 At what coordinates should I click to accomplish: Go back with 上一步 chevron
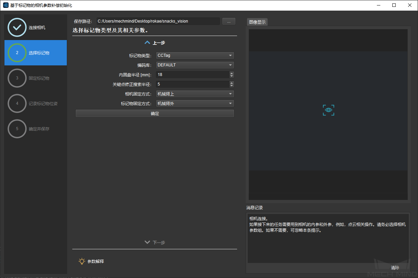(147, 43)
